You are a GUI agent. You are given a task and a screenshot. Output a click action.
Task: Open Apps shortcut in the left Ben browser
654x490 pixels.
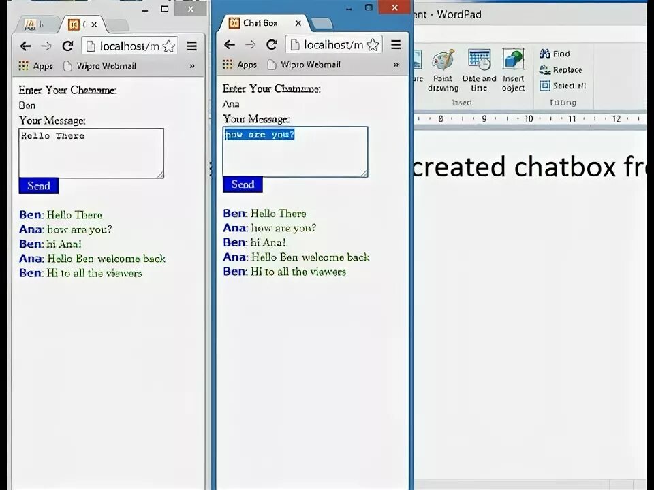pos(36,66)
